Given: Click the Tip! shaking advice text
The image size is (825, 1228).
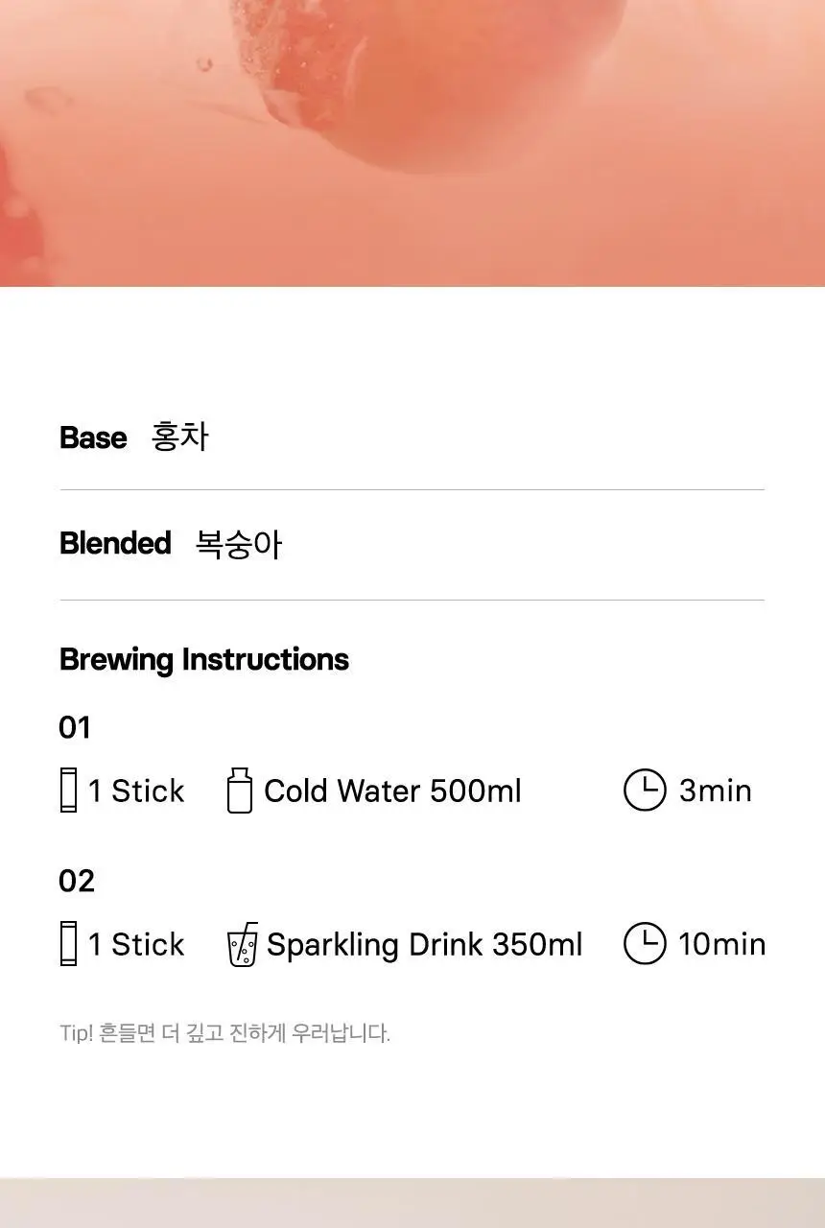Looking at the screenshot, I should pos(225,1033).
